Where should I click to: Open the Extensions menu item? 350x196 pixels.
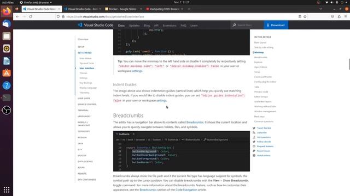[170, 26]
